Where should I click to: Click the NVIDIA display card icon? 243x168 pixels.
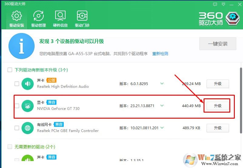tap(28, 106)
